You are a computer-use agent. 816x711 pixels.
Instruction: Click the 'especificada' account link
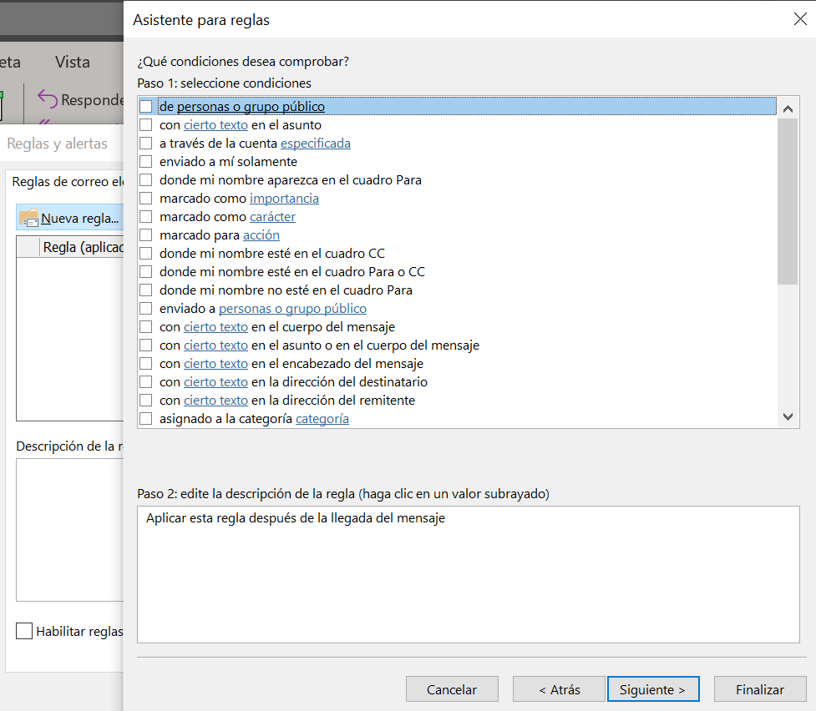point(316,143)
